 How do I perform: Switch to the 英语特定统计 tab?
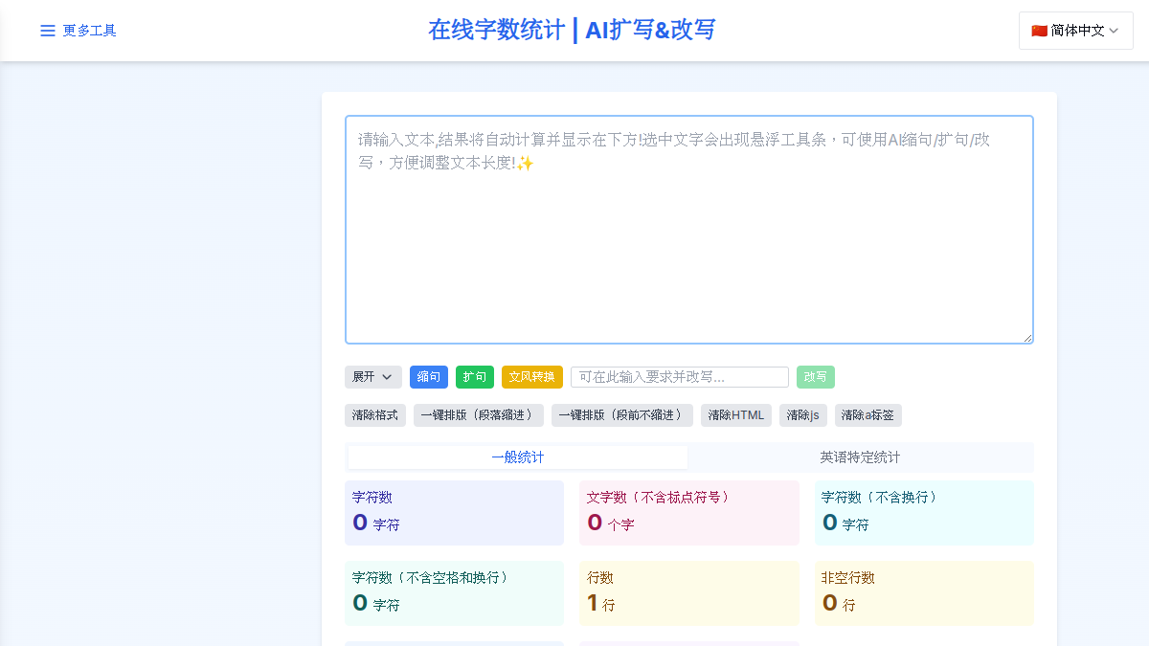point(860,457)
